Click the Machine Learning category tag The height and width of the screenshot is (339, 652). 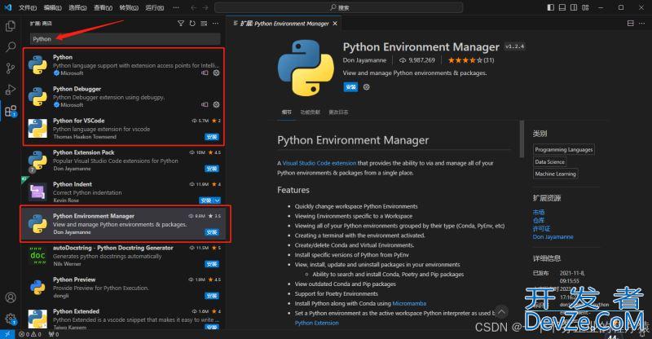(x=556, y=174)
